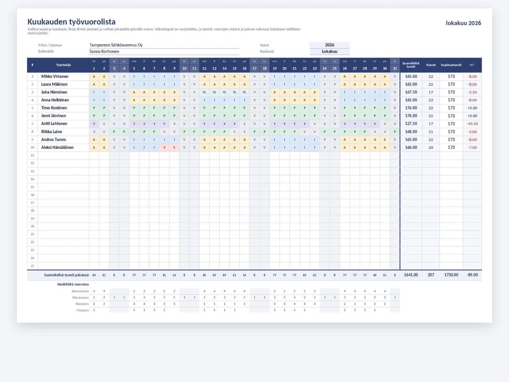
Task: Click employee name "Juha Nieminen"
Action: pyautogui.click(x=54, y=92)
